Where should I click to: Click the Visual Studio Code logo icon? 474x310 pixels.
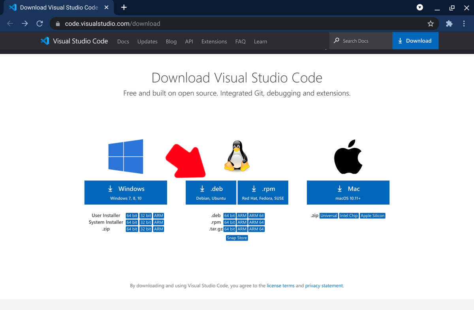click(45, 41)
